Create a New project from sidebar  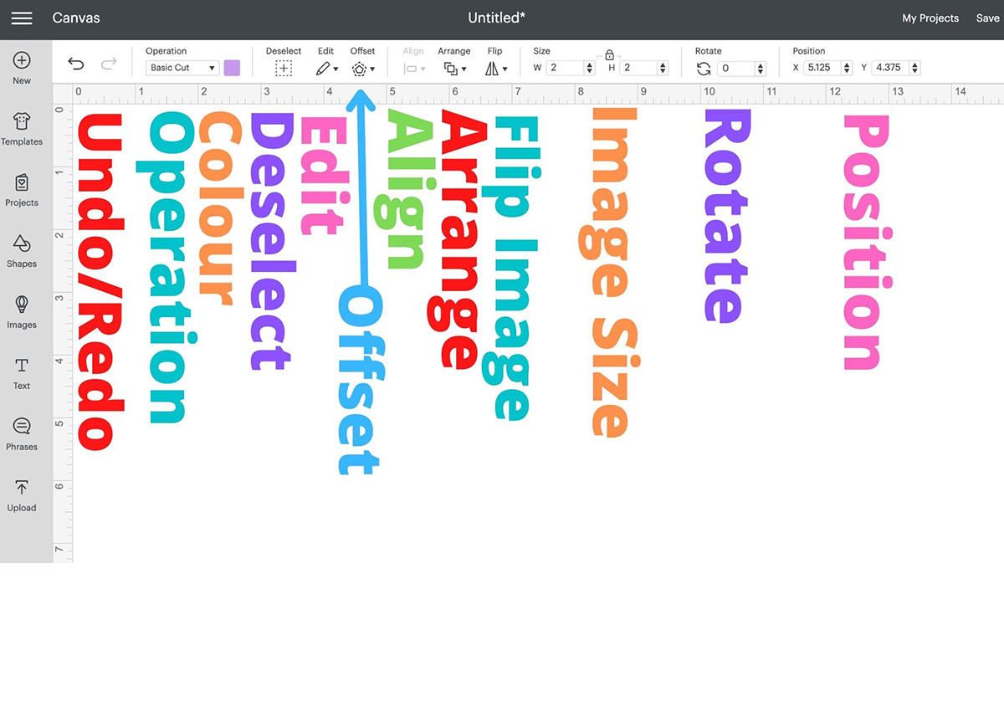coord(22,69)
